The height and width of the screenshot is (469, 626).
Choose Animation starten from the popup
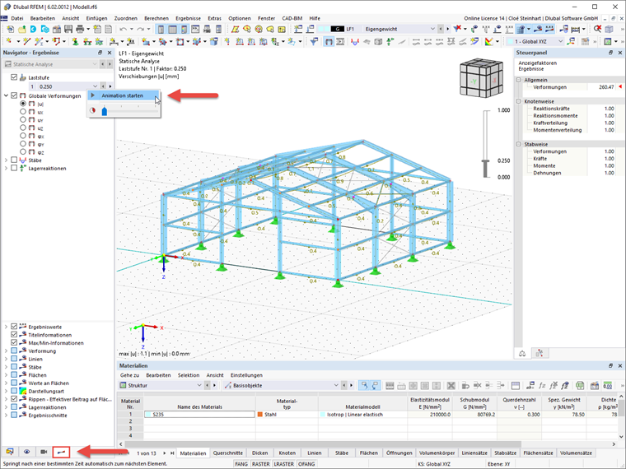coord(124,95)
